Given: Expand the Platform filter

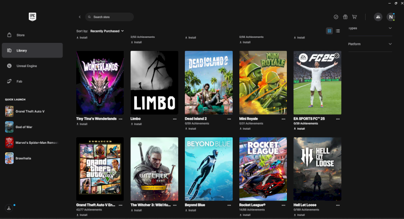Looking at the screenshot, I should 370,44.
